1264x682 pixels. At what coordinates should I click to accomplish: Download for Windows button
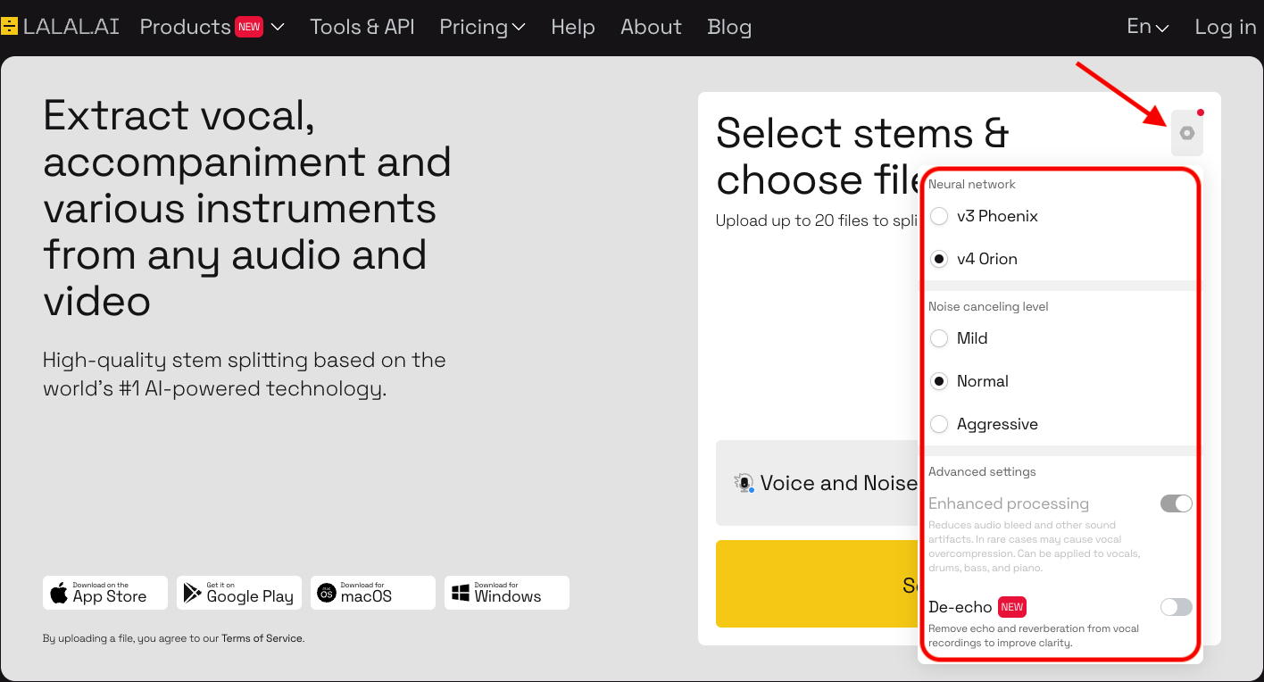507,593
